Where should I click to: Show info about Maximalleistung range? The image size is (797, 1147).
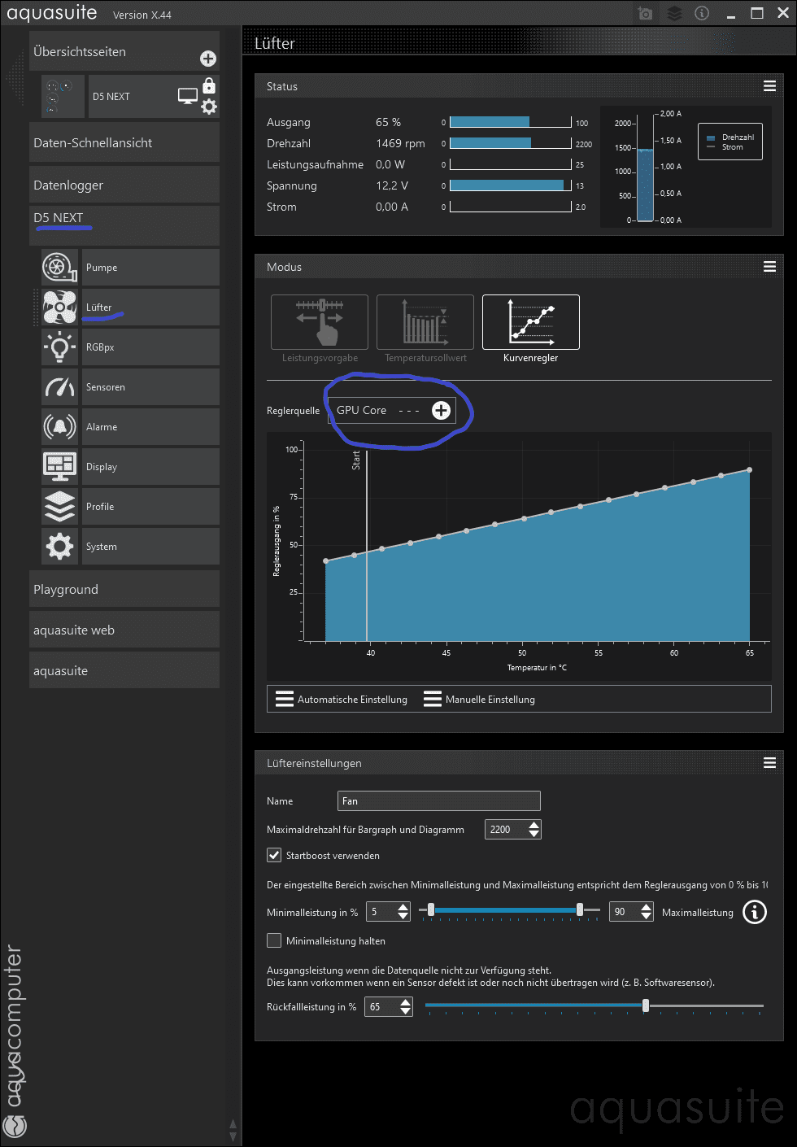pyautogui.click(x=755, y=913)
